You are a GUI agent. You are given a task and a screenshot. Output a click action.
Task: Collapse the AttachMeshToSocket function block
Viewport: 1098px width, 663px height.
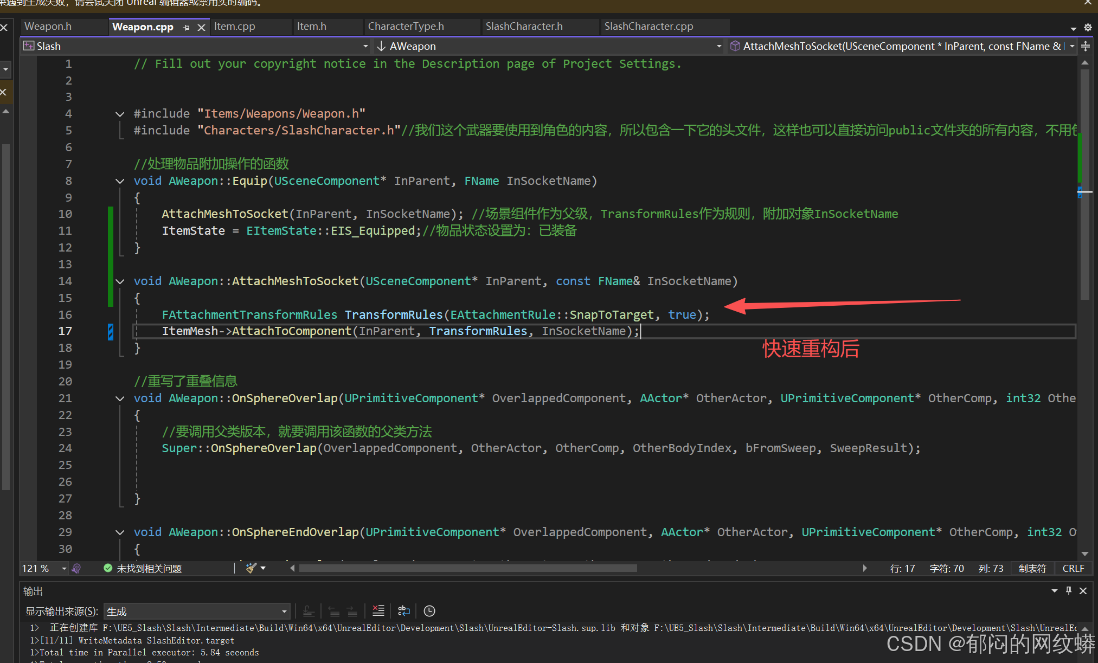click(x=120, y=281)
